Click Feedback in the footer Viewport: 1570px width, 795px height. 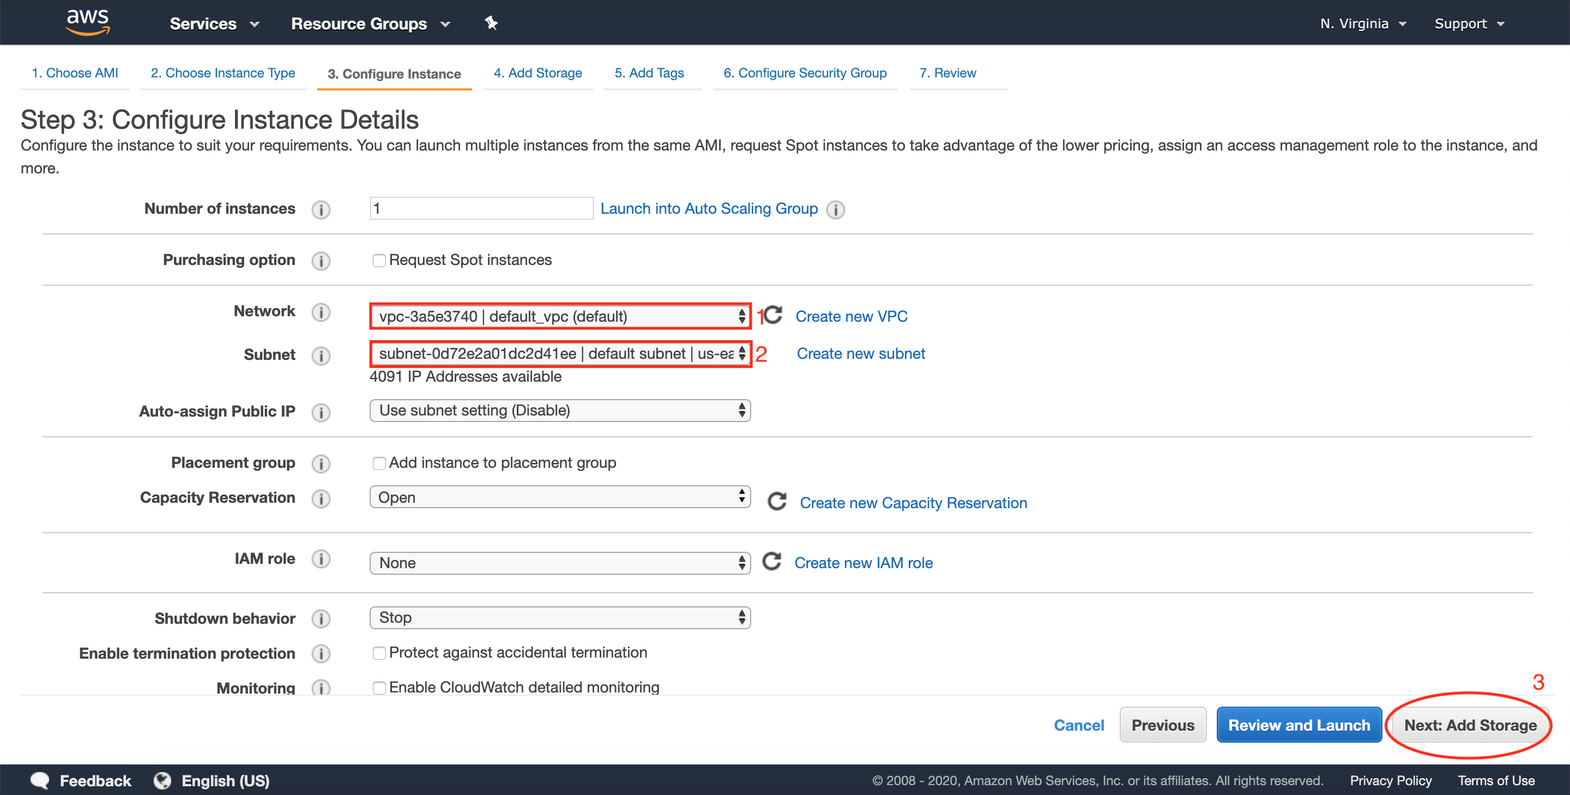click(95, 780)
